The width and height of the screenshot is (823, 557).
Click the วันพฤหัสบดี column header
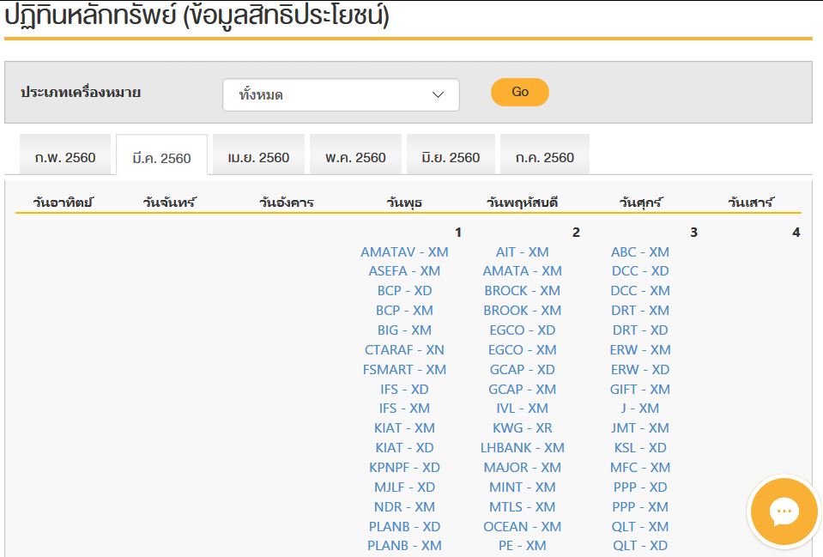pos(522,203)
